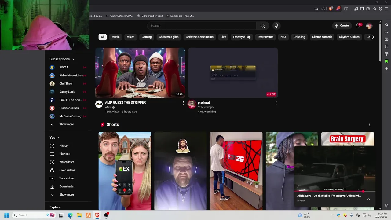Click the share page icon in address bar
The height and width of the screenshot is (220, 391).
pyautogui.click(x=323, y=9)
